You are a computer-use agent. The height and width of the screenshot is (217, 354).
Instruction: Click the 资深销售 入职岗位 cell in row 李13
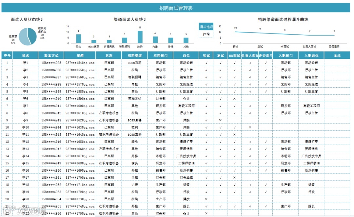tap(311, 149)
